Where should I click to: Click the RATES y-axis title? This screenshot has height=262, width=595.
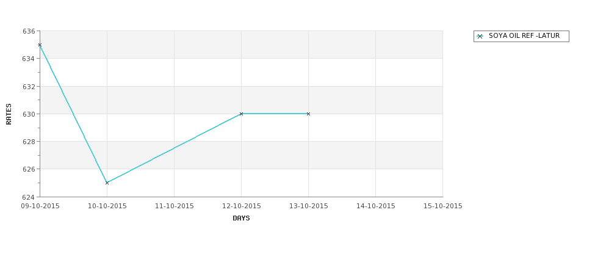point(9,114)
